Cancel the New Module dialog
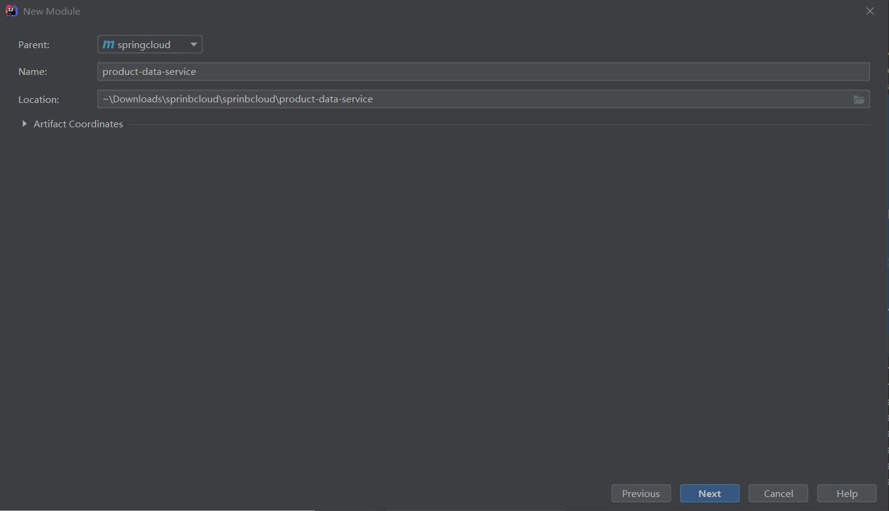The height and width of the screenshot is (511, 889). (x=779, y=493)
